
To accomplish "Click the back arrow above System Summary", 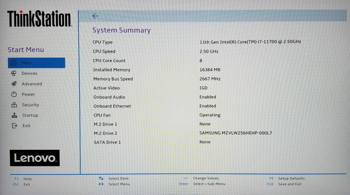I will [95, 16].
